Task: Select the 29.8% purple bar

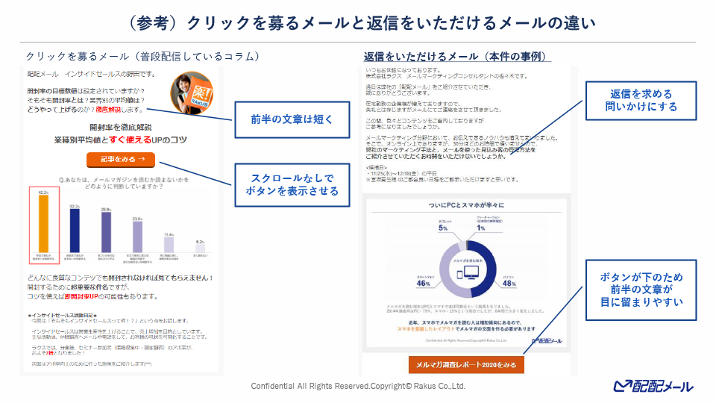Action: point(106,231)
